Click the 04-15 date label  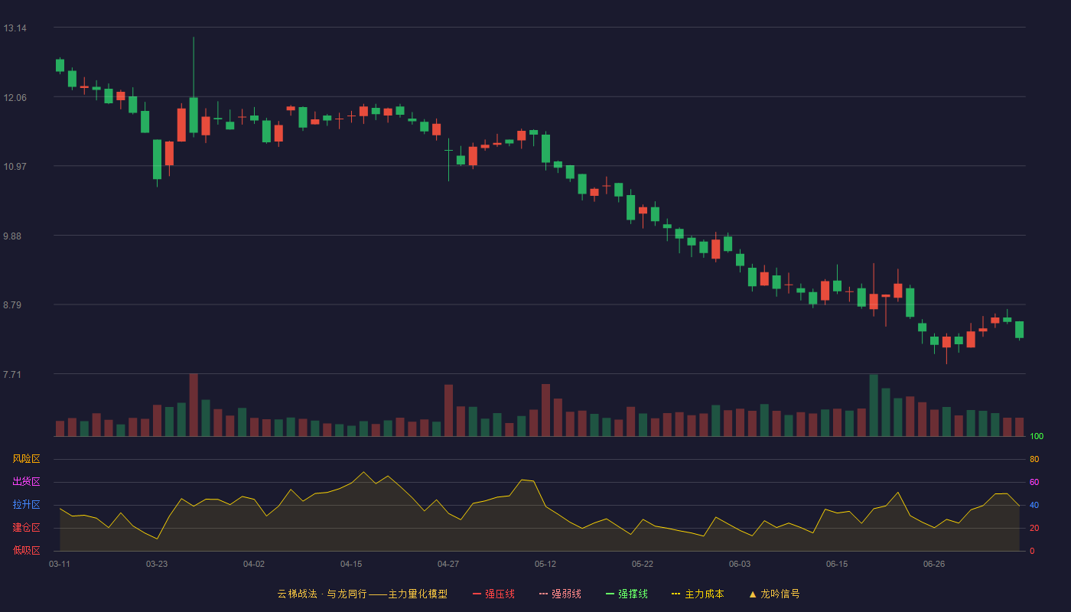pyautogui.click(x=351, y=564)
